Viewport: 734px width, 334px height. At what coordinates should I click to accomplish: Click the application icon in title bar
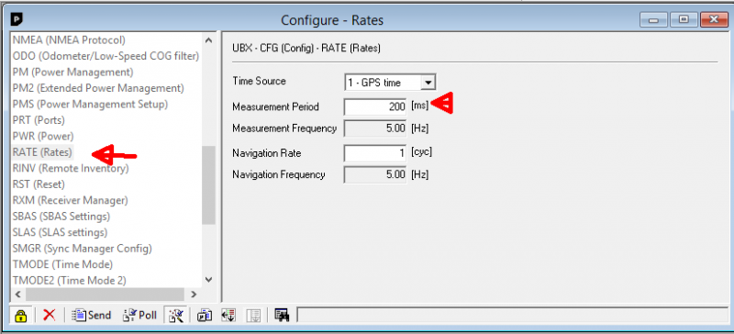pos(17,19)
